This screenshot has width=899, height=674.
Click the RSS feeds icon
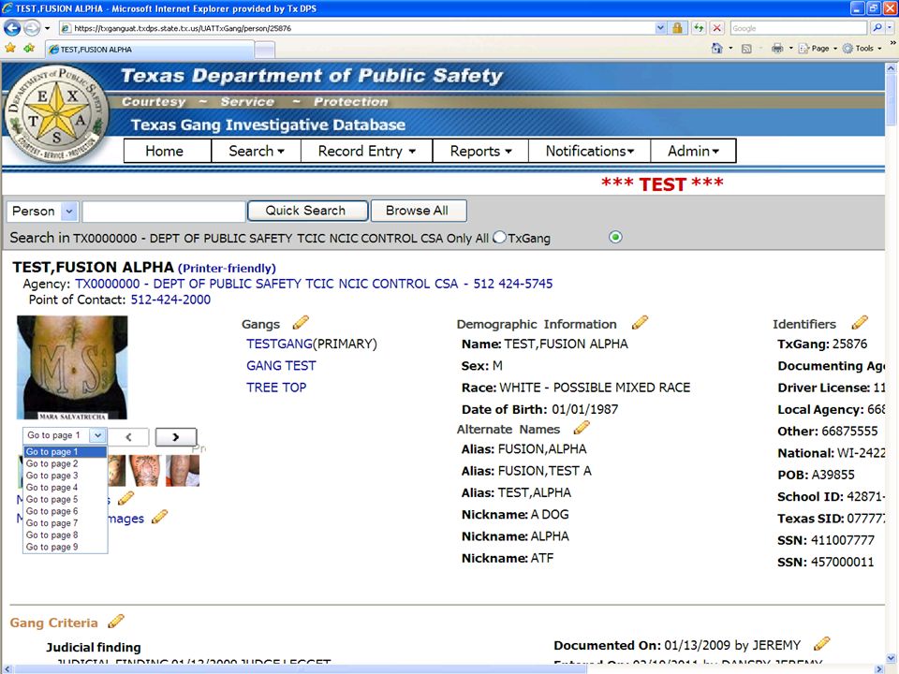(746, 49)
